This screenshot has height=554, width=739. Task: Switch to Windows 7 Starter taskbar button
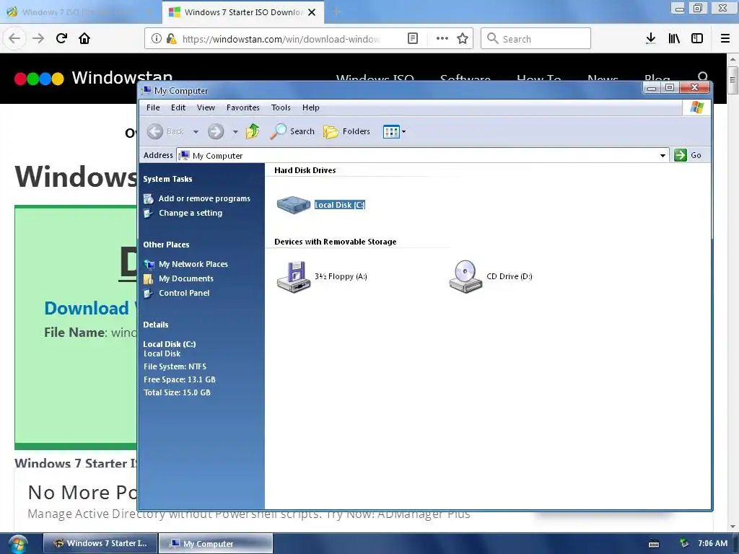[x=100, y=543]
